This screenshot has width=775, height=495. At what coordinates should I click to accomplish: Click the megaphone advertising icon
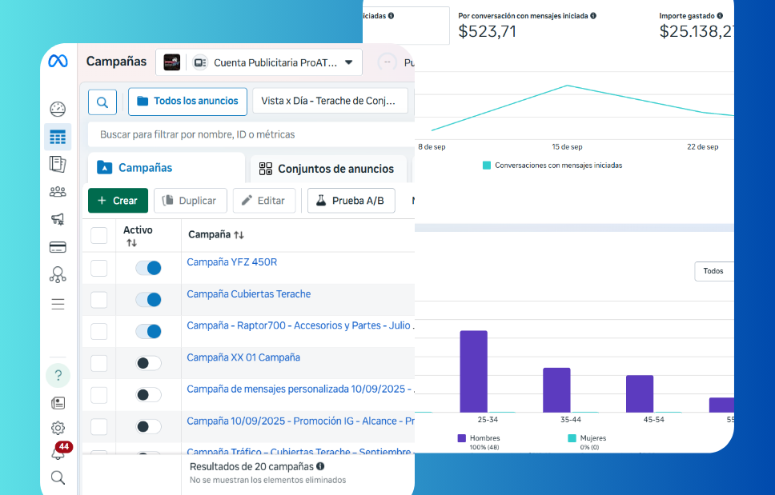(x=58, y=219)
